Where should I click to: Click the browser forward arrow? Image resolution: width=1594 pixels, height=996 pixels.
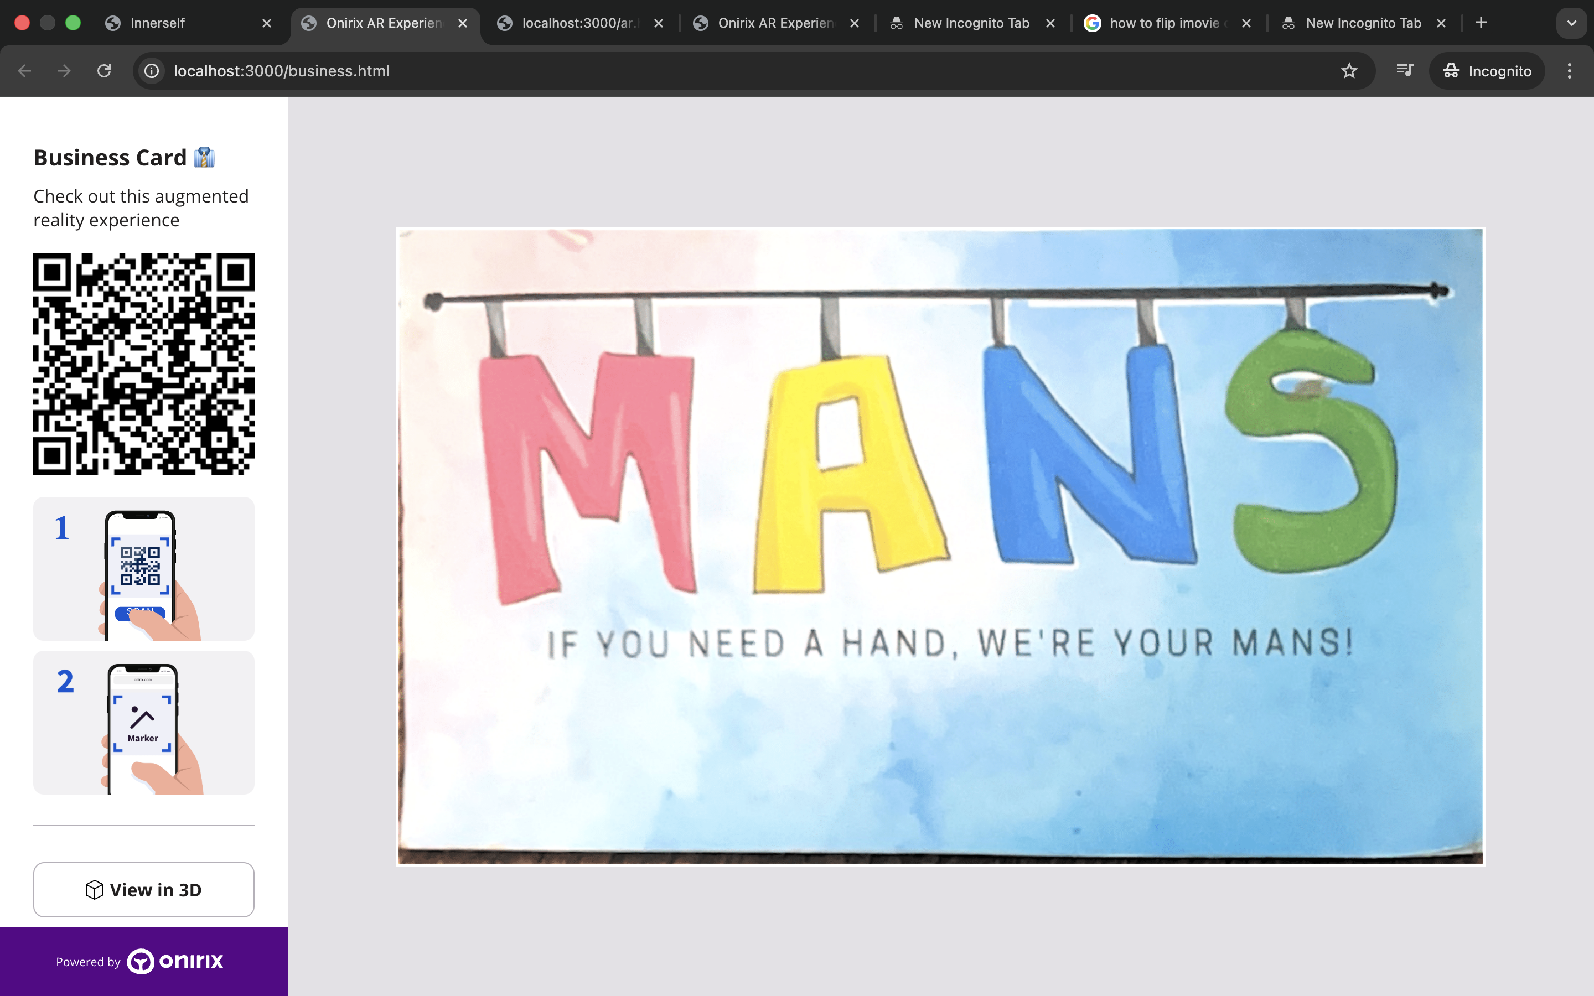click(x=64, y=70)
